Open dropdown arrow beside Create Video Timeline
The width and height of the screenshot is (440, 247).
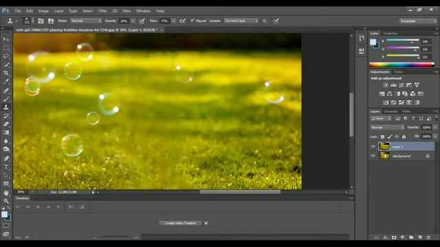[x=206, y=223]
